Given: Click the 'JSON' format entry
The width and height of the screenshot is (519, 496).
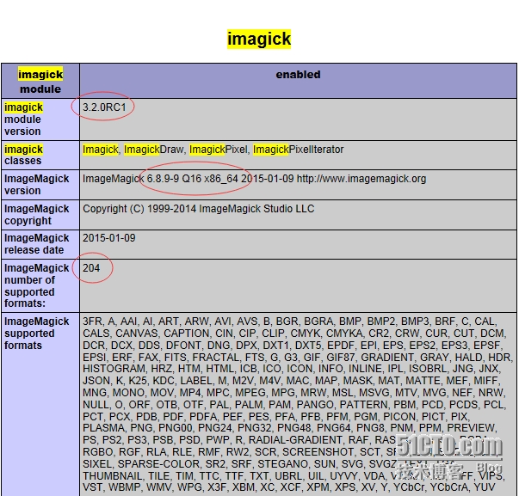Looking at the screenshot, I should coord(96,381).
